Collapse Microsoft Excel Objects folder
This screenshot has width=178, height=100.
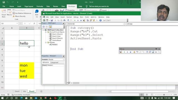click(46, 32)
